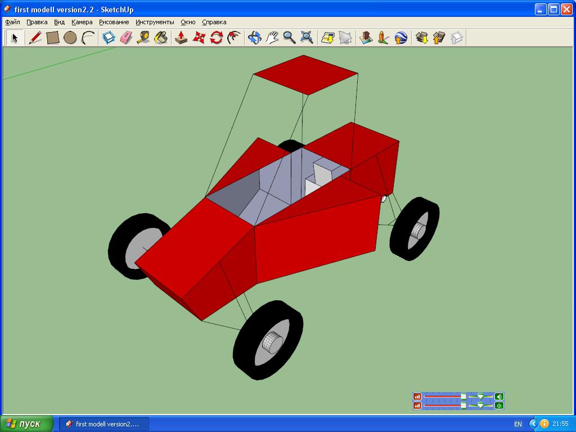Click the Get Current View icon

(x=328, y=38)
